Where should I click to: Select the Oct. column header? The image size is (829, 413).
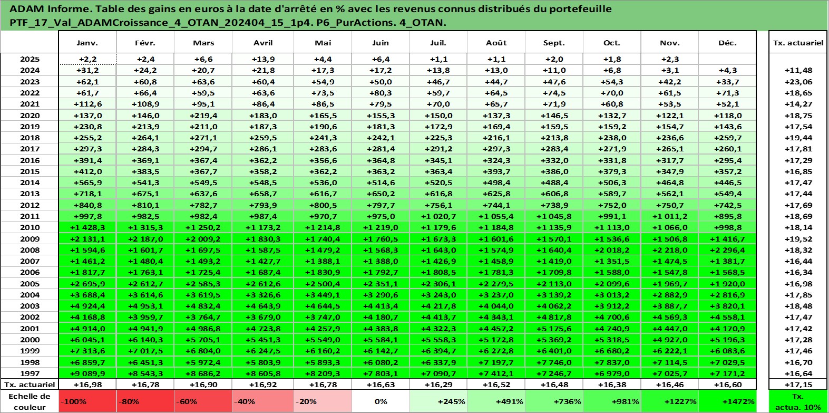tap(612, 43)
